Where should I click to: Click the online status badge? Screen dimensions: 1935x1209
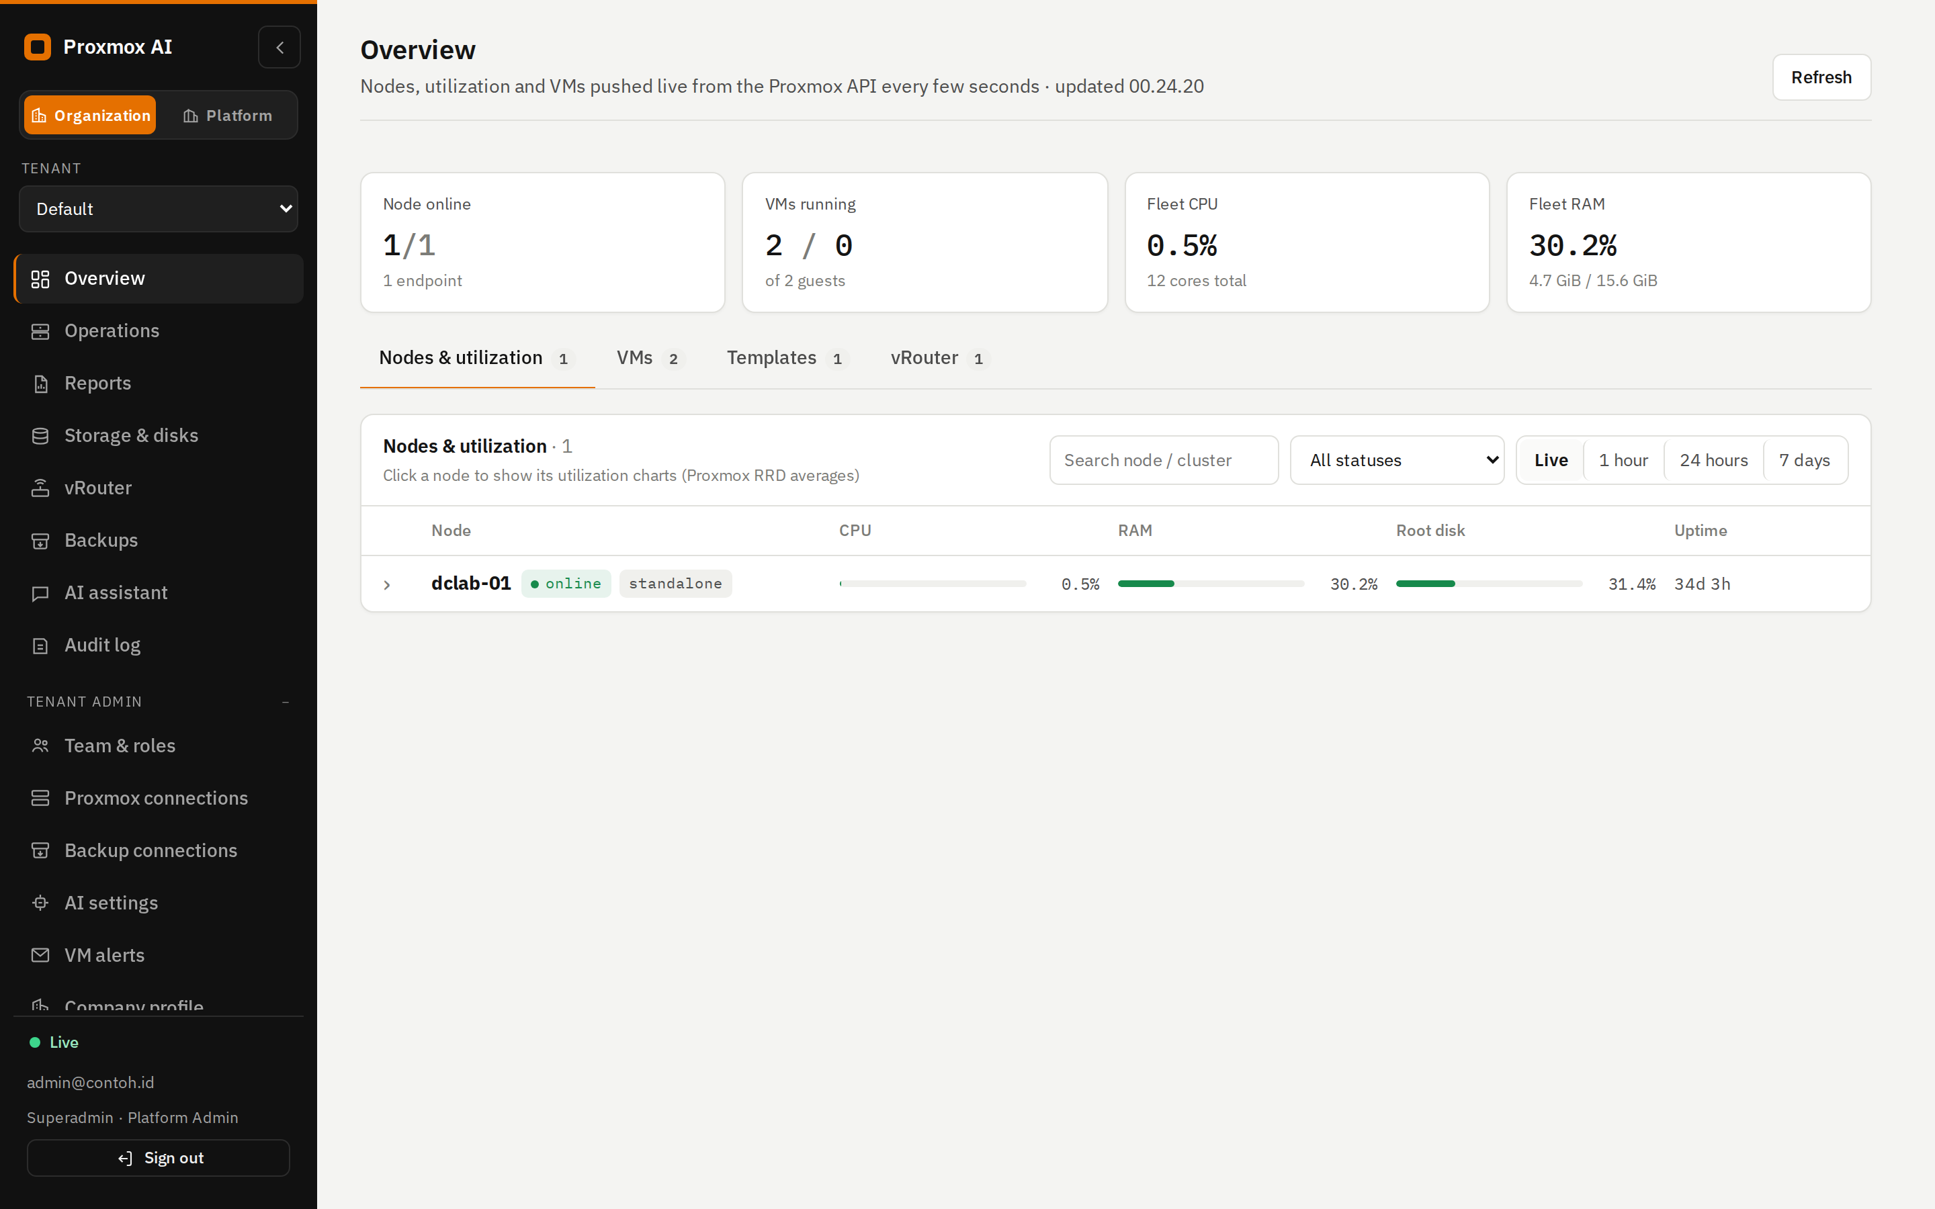coord(566,584)
